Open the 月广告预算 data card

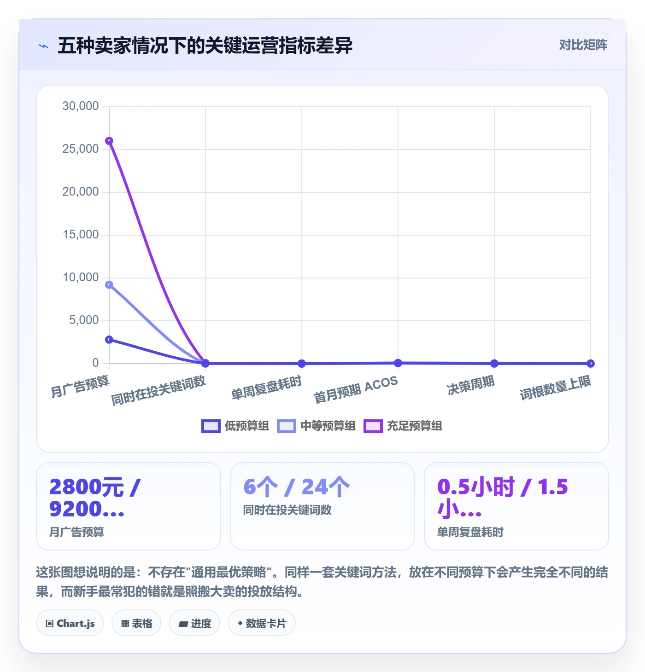tap(129, 506)
